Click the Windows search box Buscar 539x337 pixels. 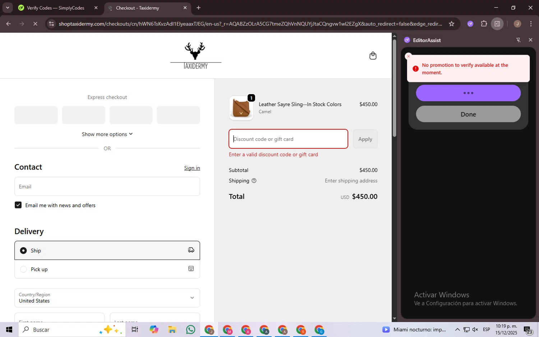click(72, 329)
